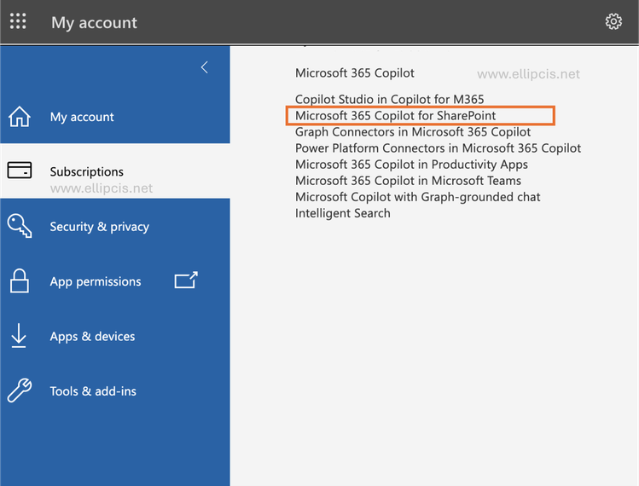Click the My account header title
The height and width of the screenshot is (486, 639).
pyautogui.click(x=94, y=23)
